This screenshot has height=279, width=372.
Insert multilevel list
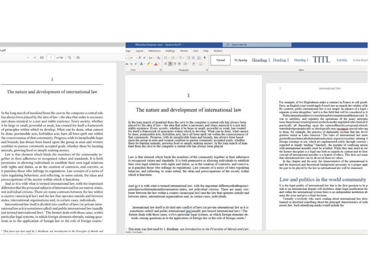click(180, 58)
